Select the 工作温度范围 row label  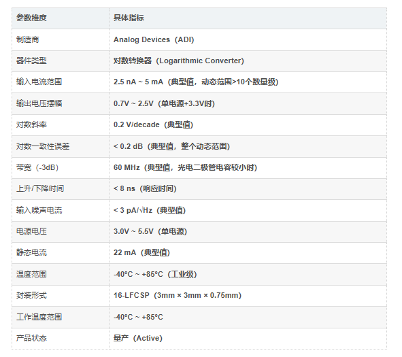(39, 317)
